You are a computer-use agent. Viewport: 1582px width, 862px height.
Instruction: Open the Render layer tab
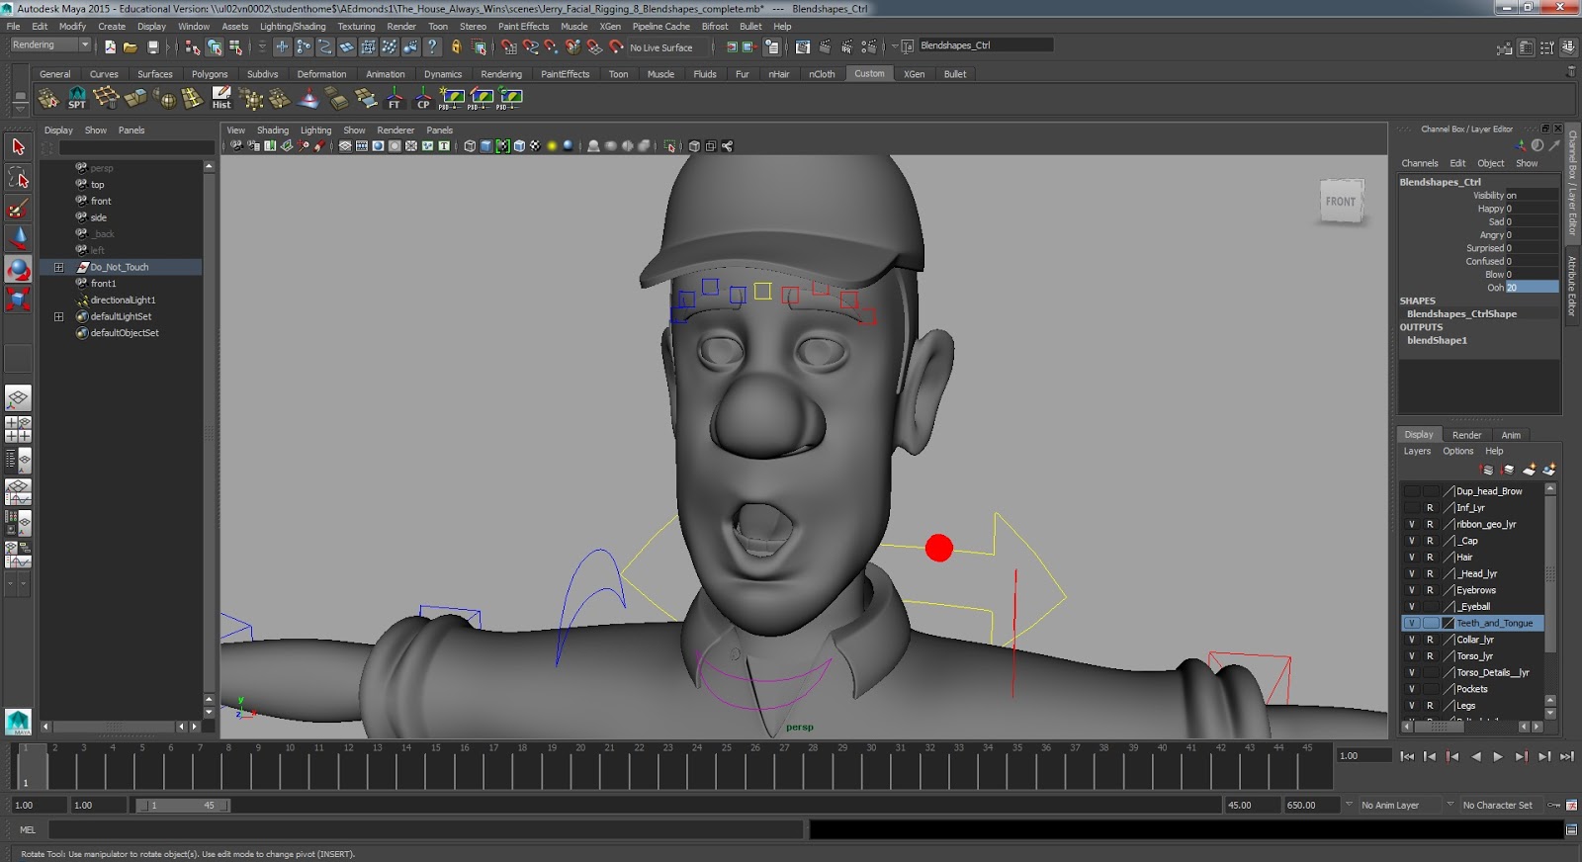point(1466,435)
